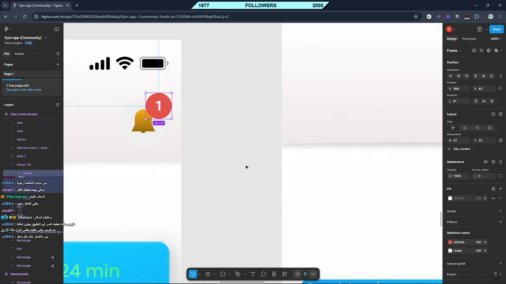506x284 pixels.
Task: Add a new page with plus icon
Action: click(58, 64)
